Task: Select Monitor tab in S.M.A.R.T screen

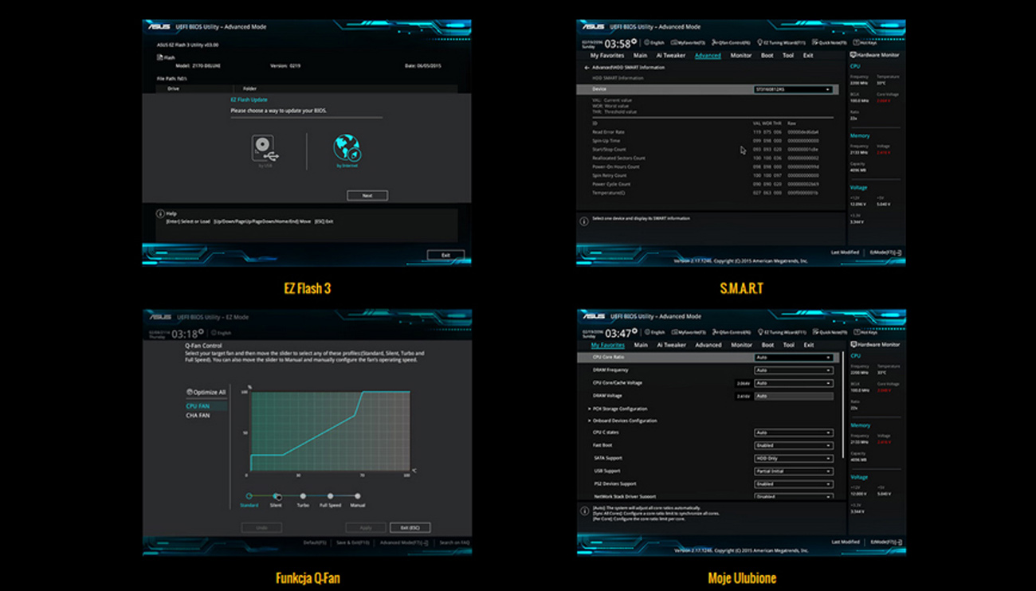Action: point(741,56)
